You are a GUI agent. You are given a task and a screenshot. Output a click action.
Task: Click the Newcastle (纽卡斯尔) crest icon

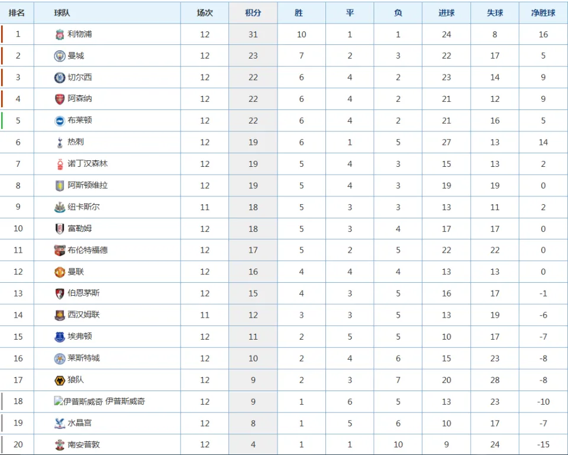60,207
